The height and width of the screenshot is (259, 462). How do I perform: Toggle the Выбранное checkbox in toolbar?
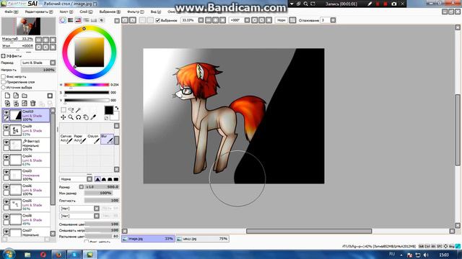(157, 20)
